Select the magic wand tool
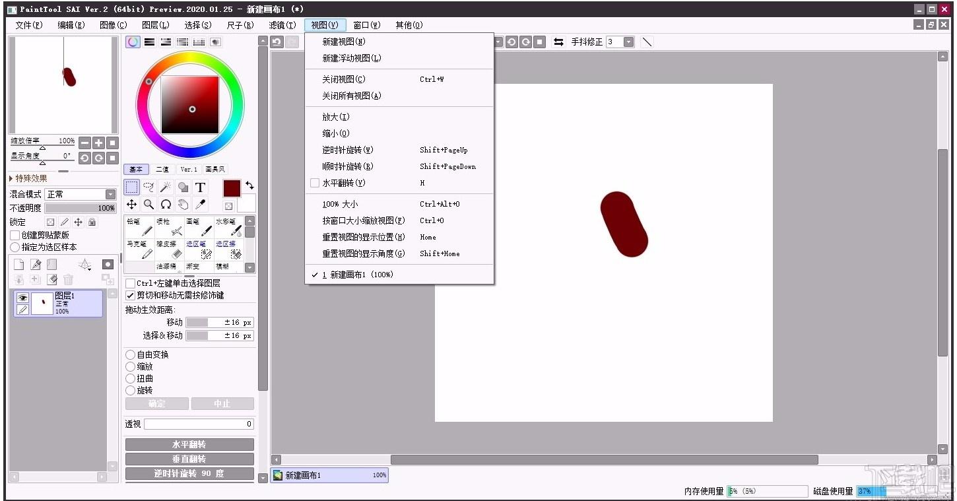Viewport: 957px width, 501px height. [166, 187]
